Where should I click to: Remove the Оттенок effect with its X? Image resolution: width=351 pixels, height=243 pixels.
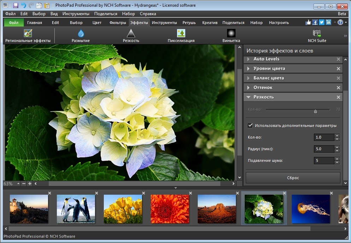(x=338, y=88)
